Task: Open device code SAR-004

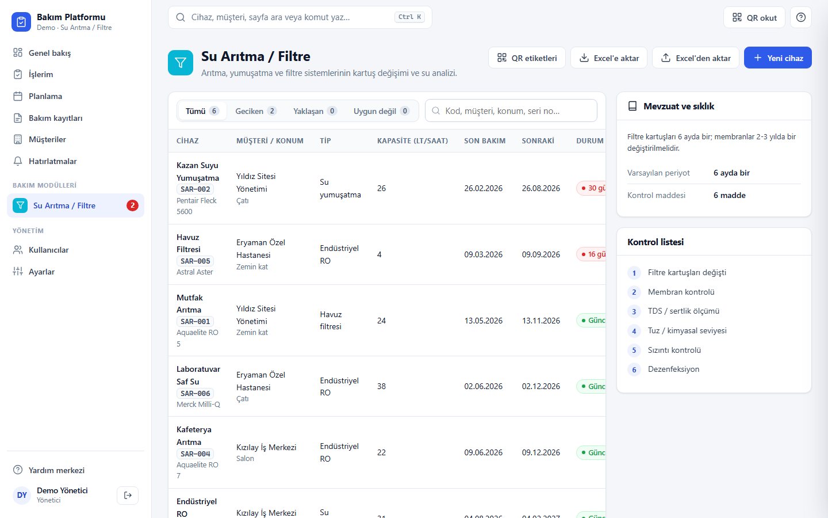Action: 195,454
